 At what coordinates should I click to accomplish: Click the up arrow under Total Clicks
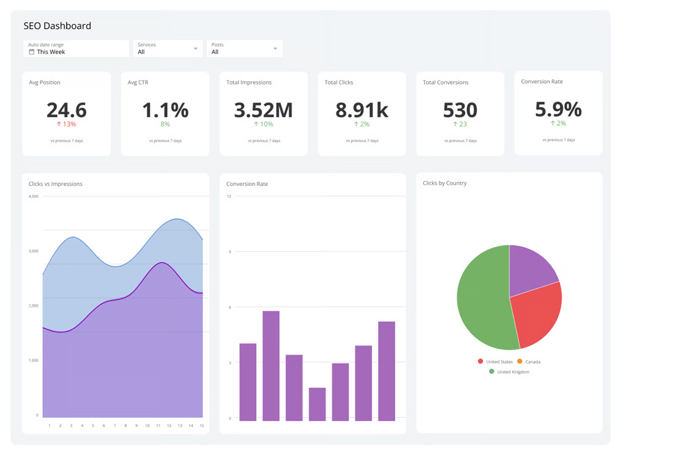[356, 124]
